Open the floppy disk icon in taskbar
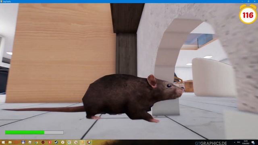 pos(23,142)
